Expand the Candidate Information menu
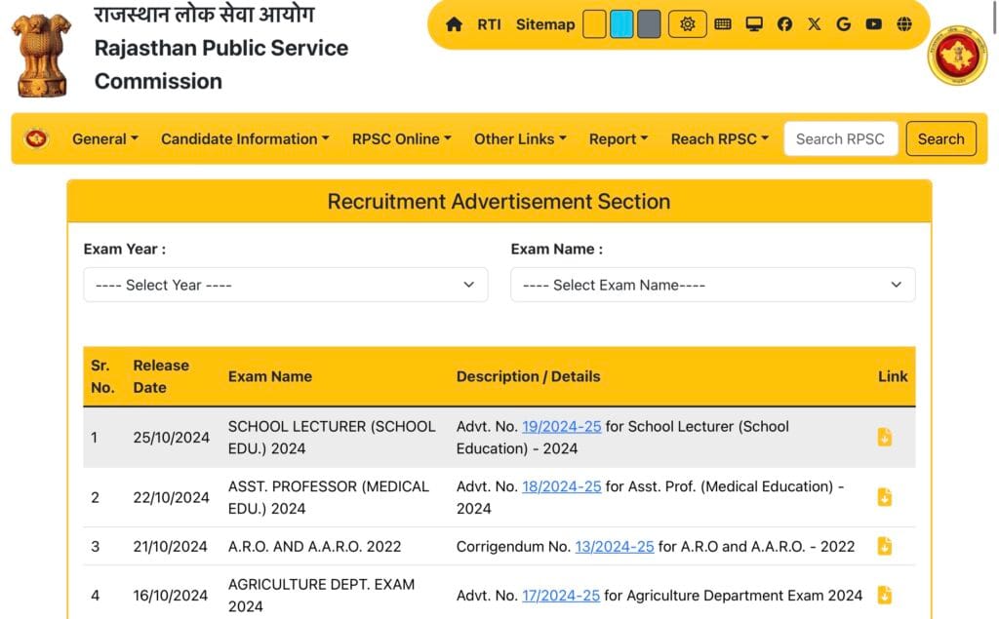This screenshot has height=619, width=999. 245,138
